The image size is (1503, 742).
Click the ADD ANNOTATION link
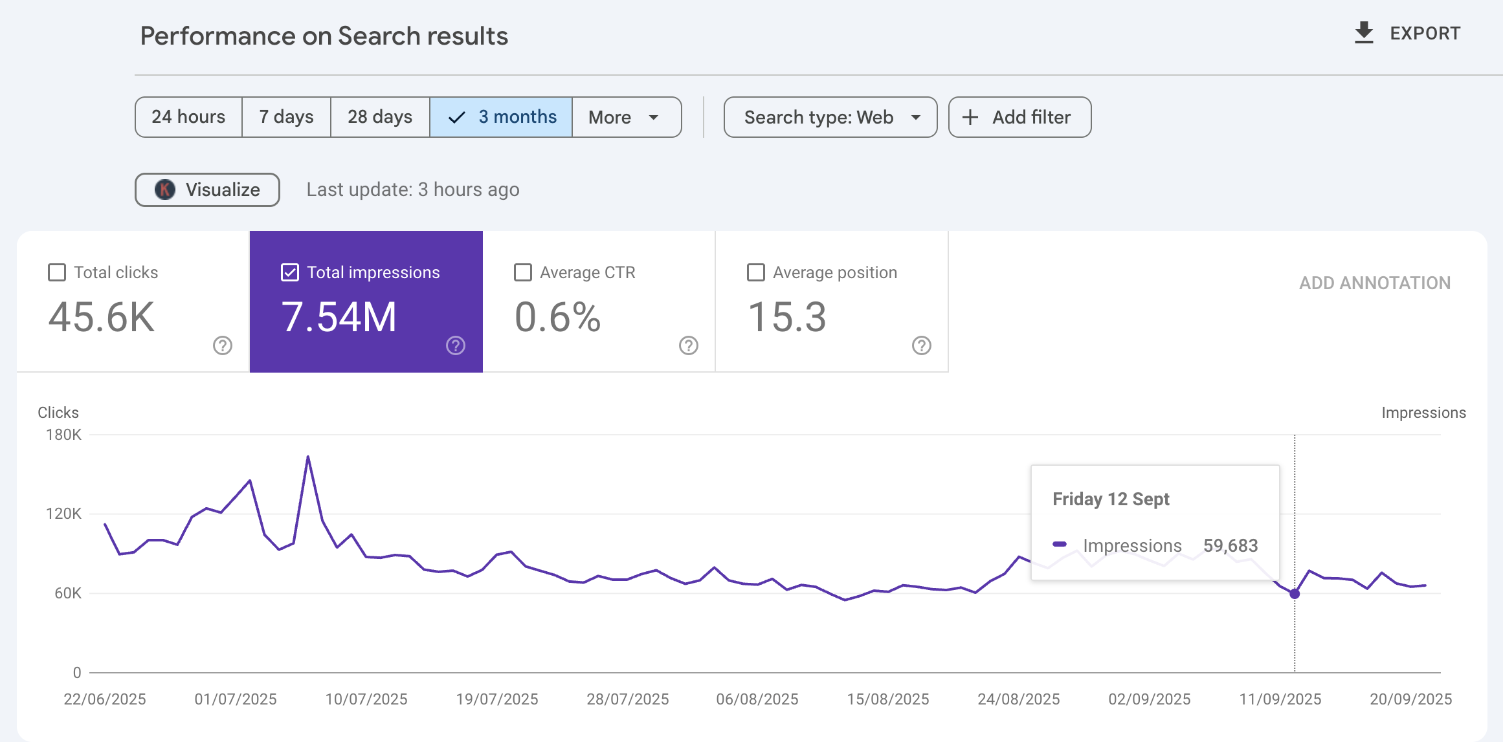(1374, 283)
